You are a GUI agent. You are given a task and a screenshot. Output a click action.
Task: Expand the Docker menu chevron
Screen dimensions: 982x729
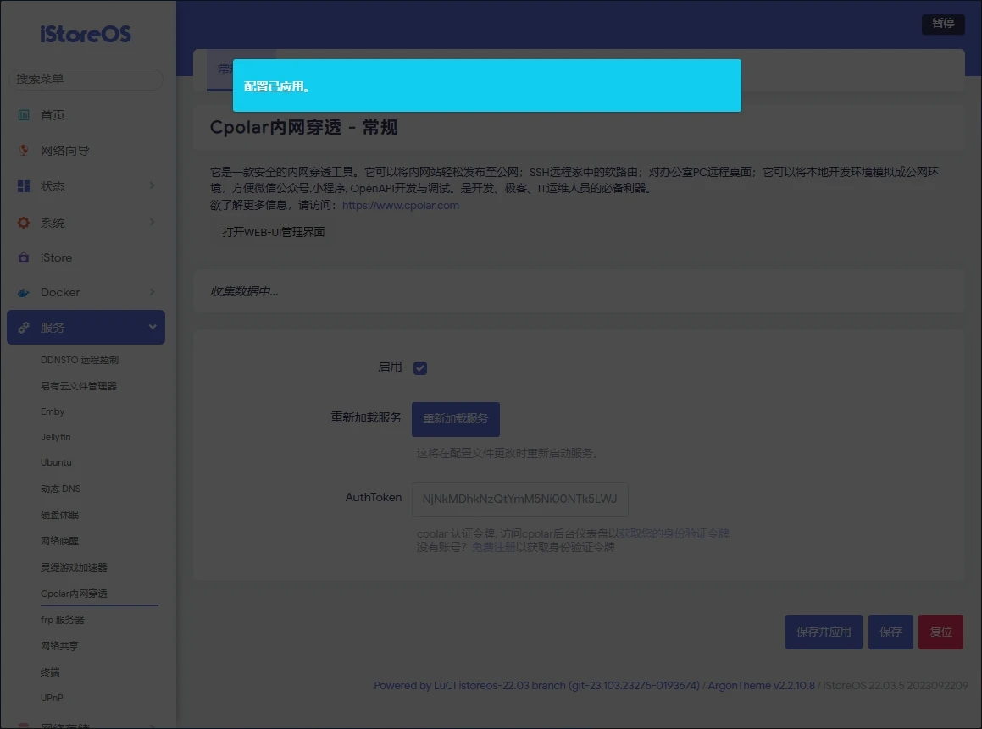click(153, 292)
